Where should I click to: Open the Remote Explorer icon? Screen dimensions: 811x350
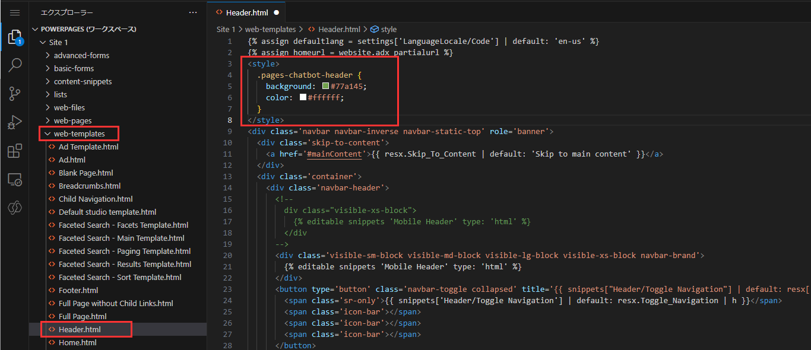[14, 179]
